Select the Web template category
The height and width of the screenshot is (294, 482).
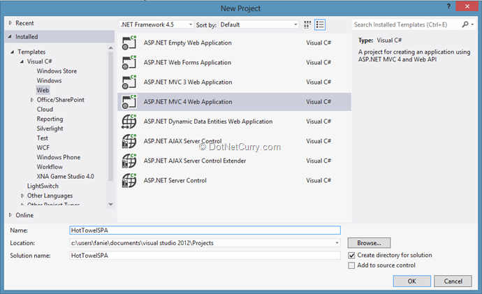(x=43, y=90)
